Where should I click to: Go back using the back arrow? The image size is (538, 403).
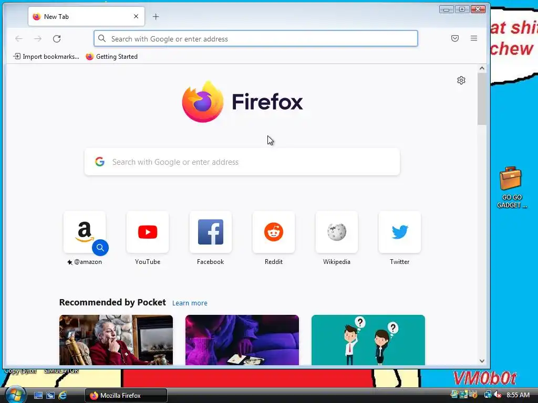click(x=19, y=39)
